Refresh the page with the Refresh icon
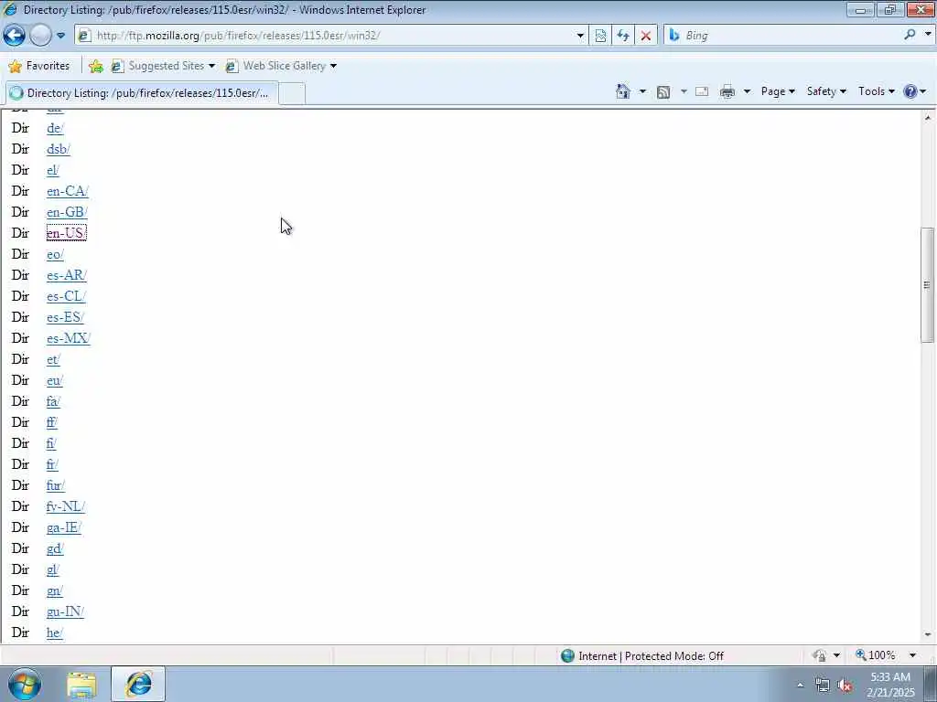The height and width of the screenshot is (702, 937). 622,36
